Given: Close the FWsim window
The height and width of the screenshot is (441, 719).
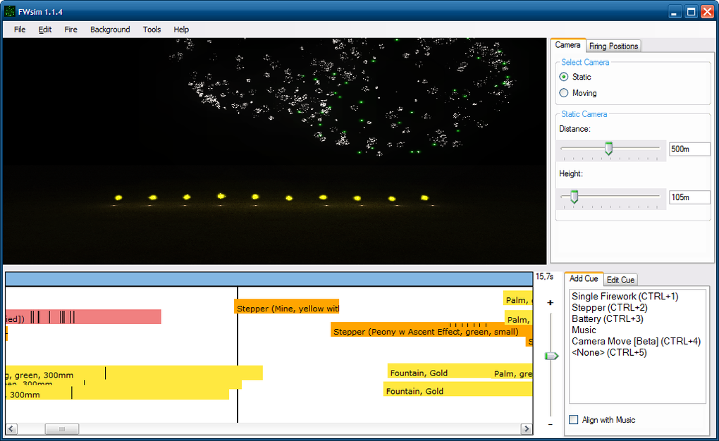Looking at the screenshot, I should (x=708, y=12).
